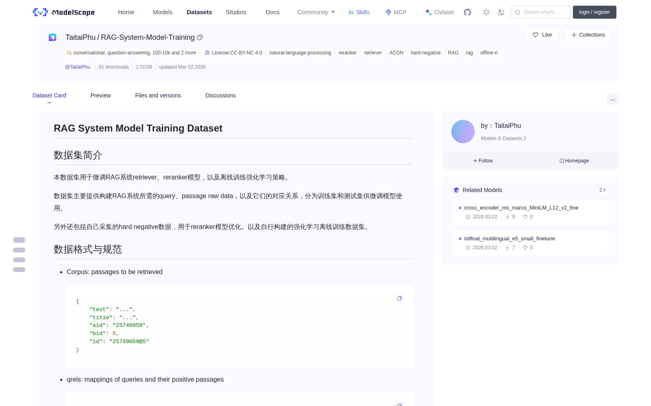Click the 'RAG System Model Training Dataset' heading
651x406 pixels.
click(x=138, y=128)
